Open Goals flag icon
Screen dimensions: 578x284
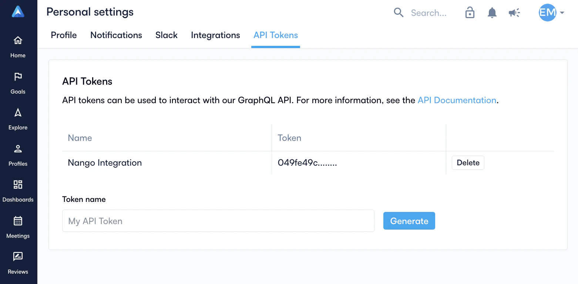18,77
